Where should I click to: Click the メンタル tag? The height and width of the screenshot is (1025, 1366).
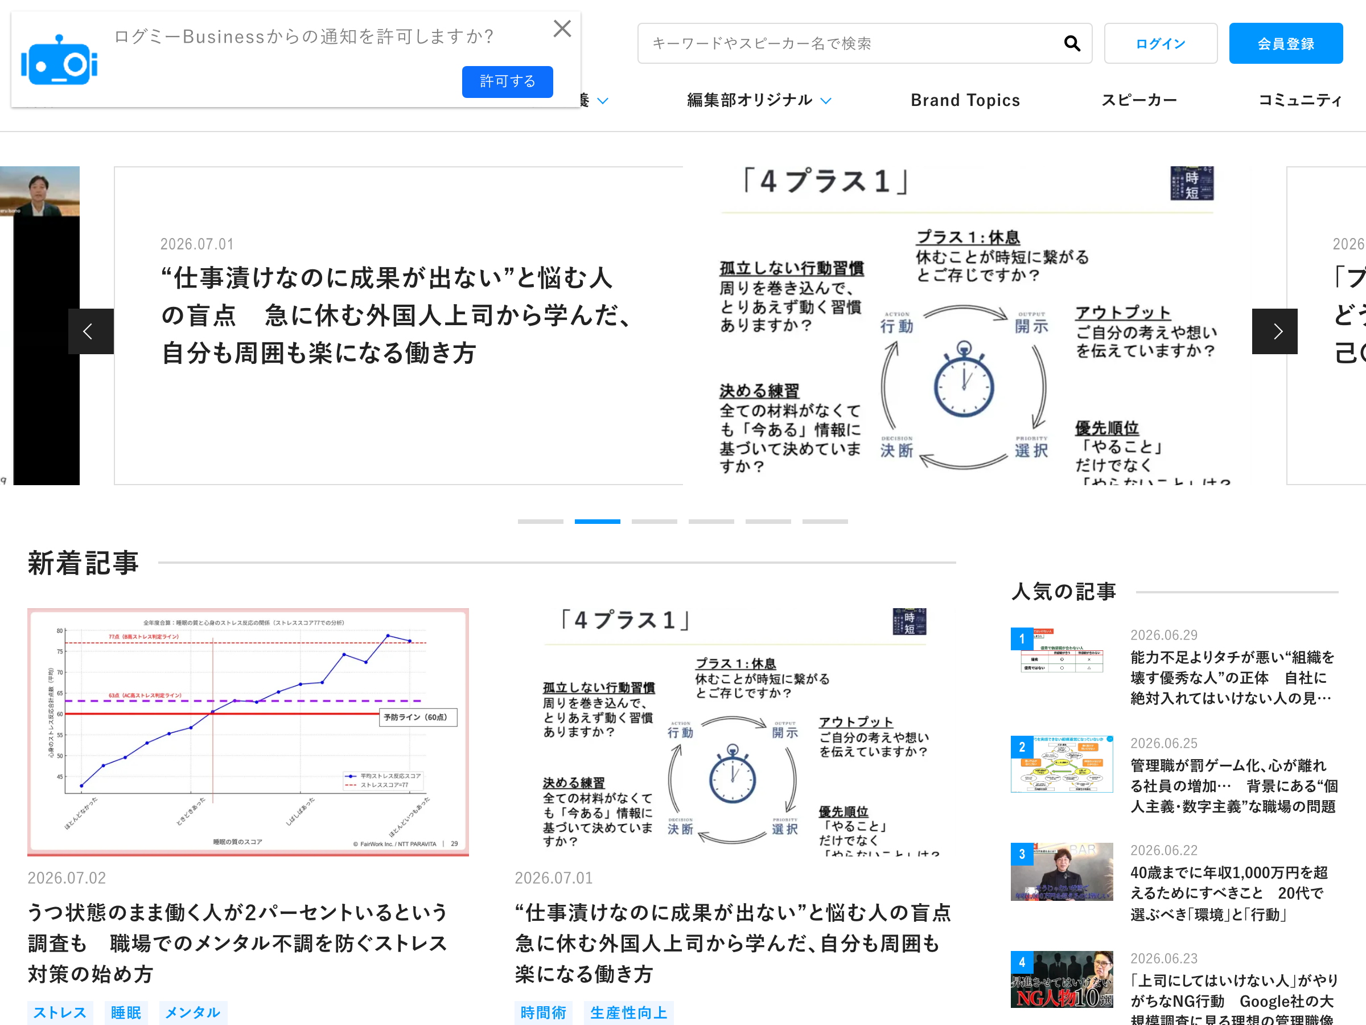[x=193, y=1012]
